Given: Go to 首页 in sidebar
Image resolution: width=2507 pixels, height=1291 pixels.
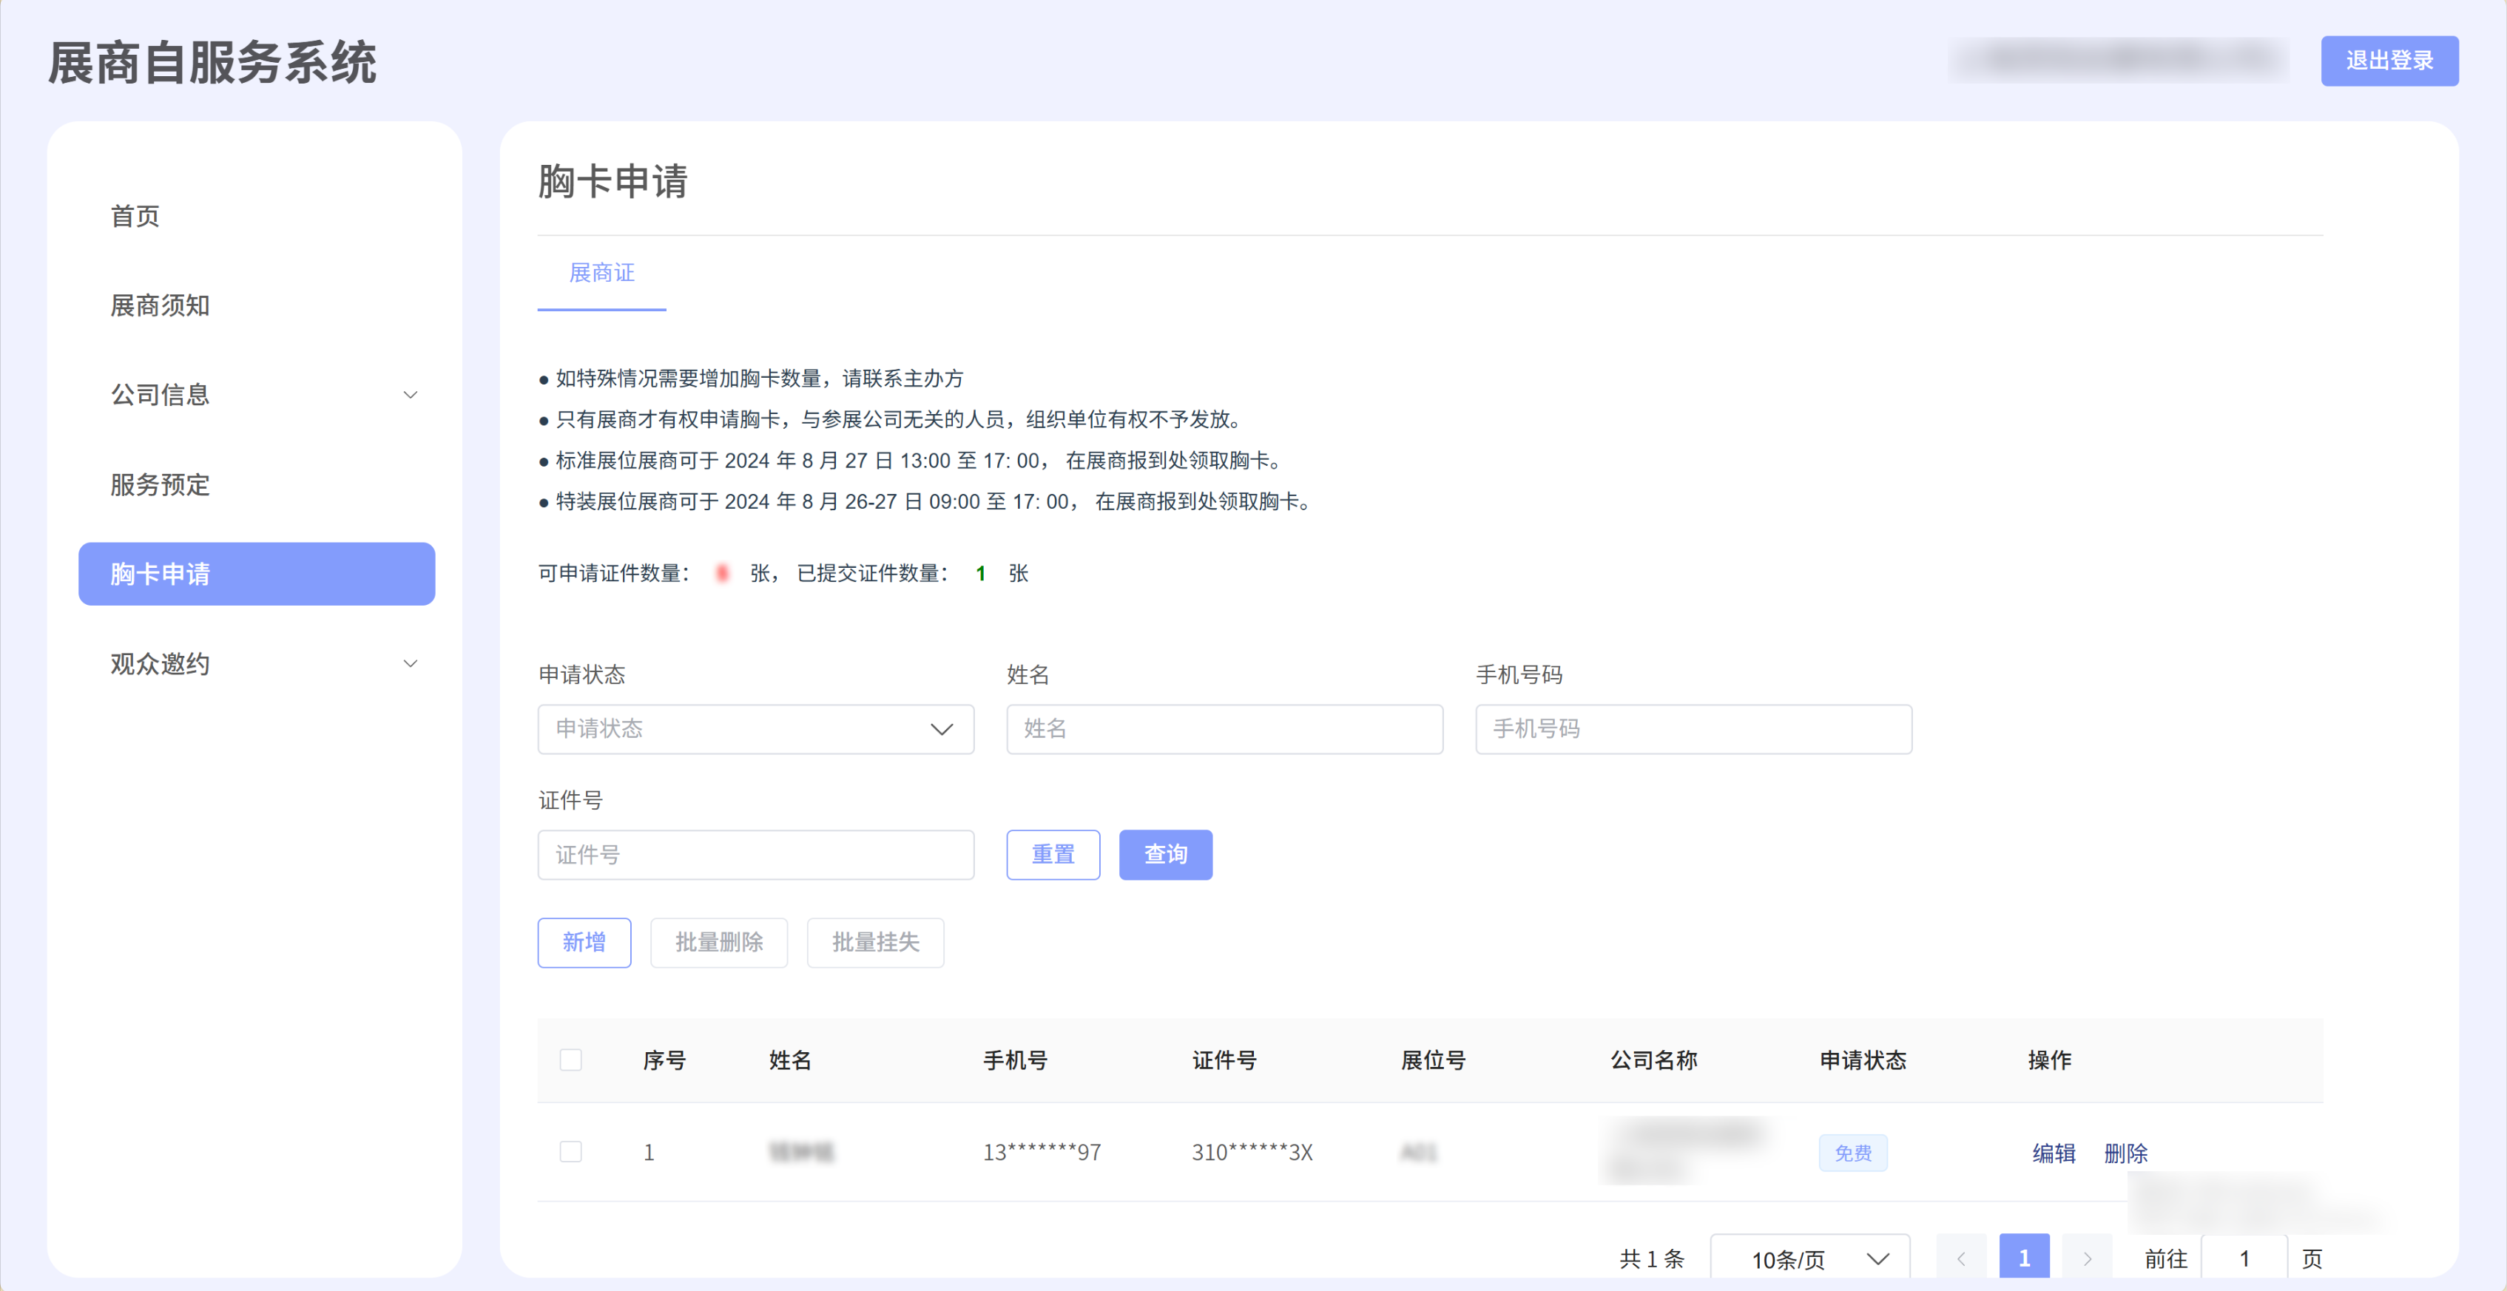Looking at the screenshot, I should pyautogui.click(x=135, y=216).
